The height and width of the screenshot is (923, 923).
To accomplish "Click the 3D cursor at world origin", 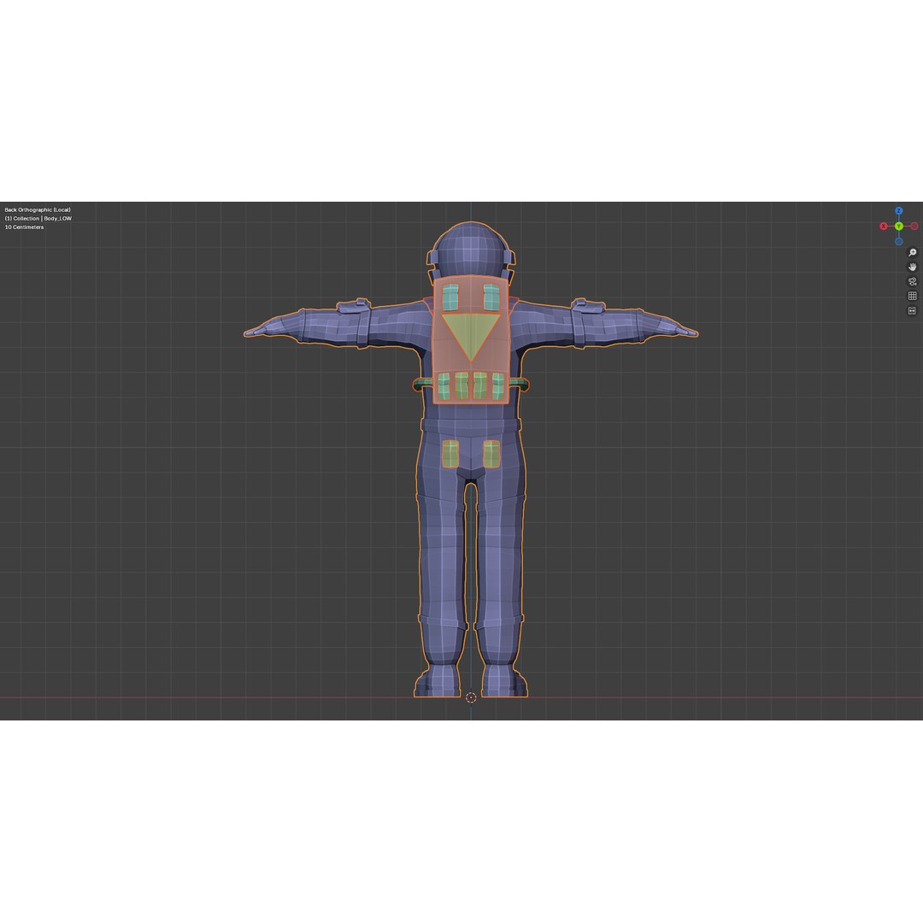I will click(x=472, y=697).
